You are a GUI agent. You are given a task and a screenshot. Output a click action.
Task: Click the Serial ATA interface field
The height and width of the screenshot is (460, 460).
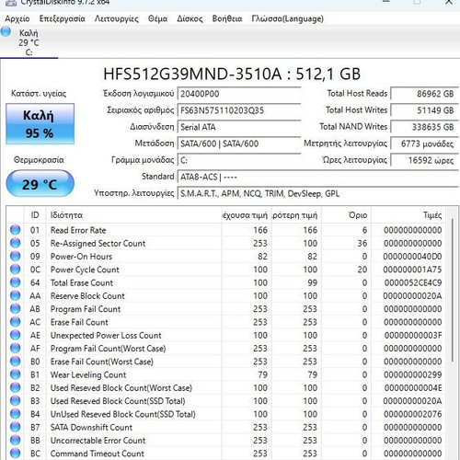tap(239, 127)
